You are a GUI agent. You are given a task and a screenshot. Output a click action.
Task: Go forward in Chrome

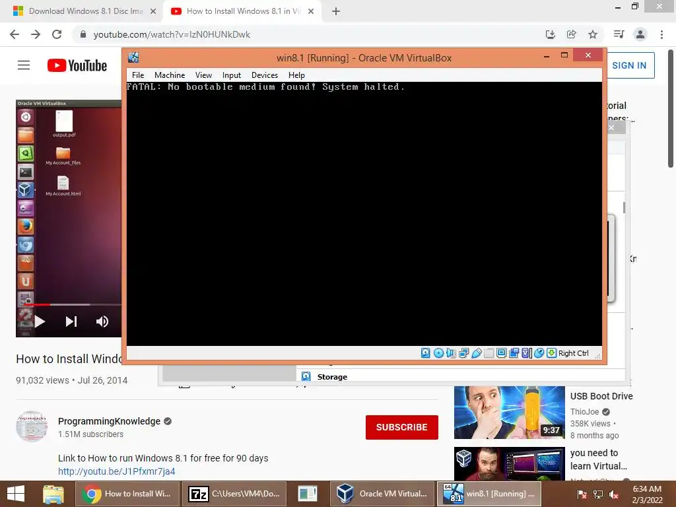pos(36,34)
